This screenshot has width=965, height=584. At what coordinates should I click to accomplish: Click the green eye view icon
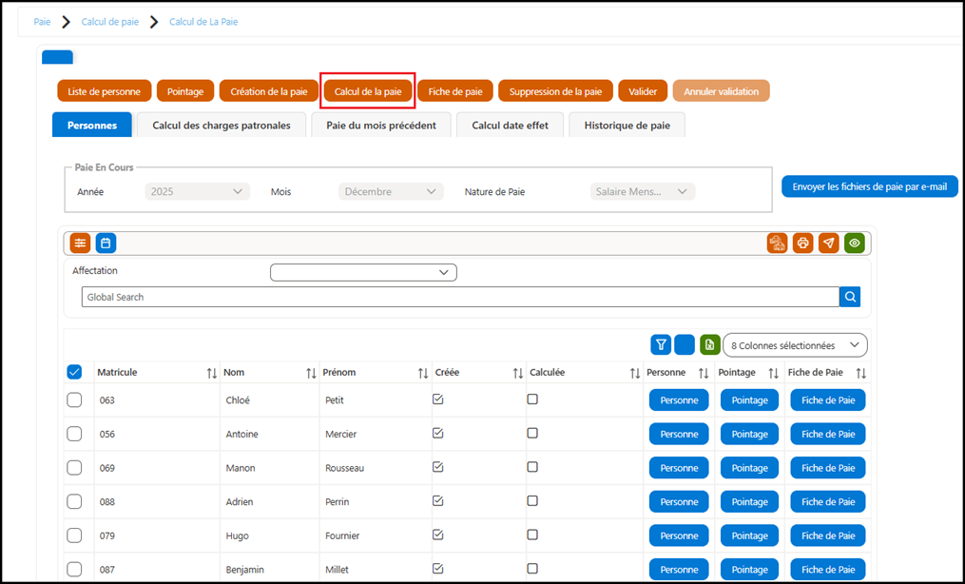pyautogui.click(x=855, y=243)
